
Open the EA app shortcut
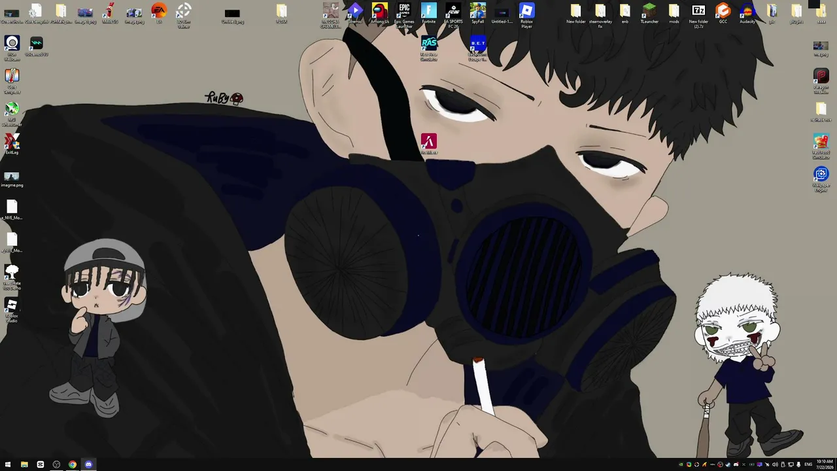[x=159, y=13]
